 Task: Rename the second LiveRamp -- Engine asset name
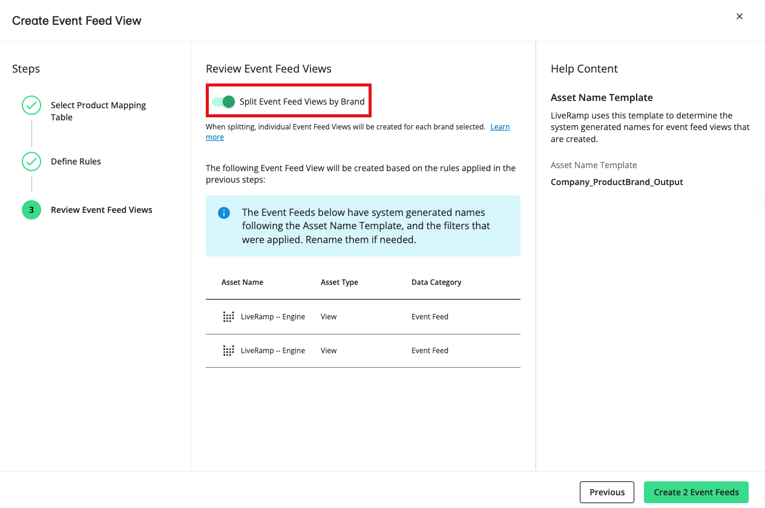[272, 351]
